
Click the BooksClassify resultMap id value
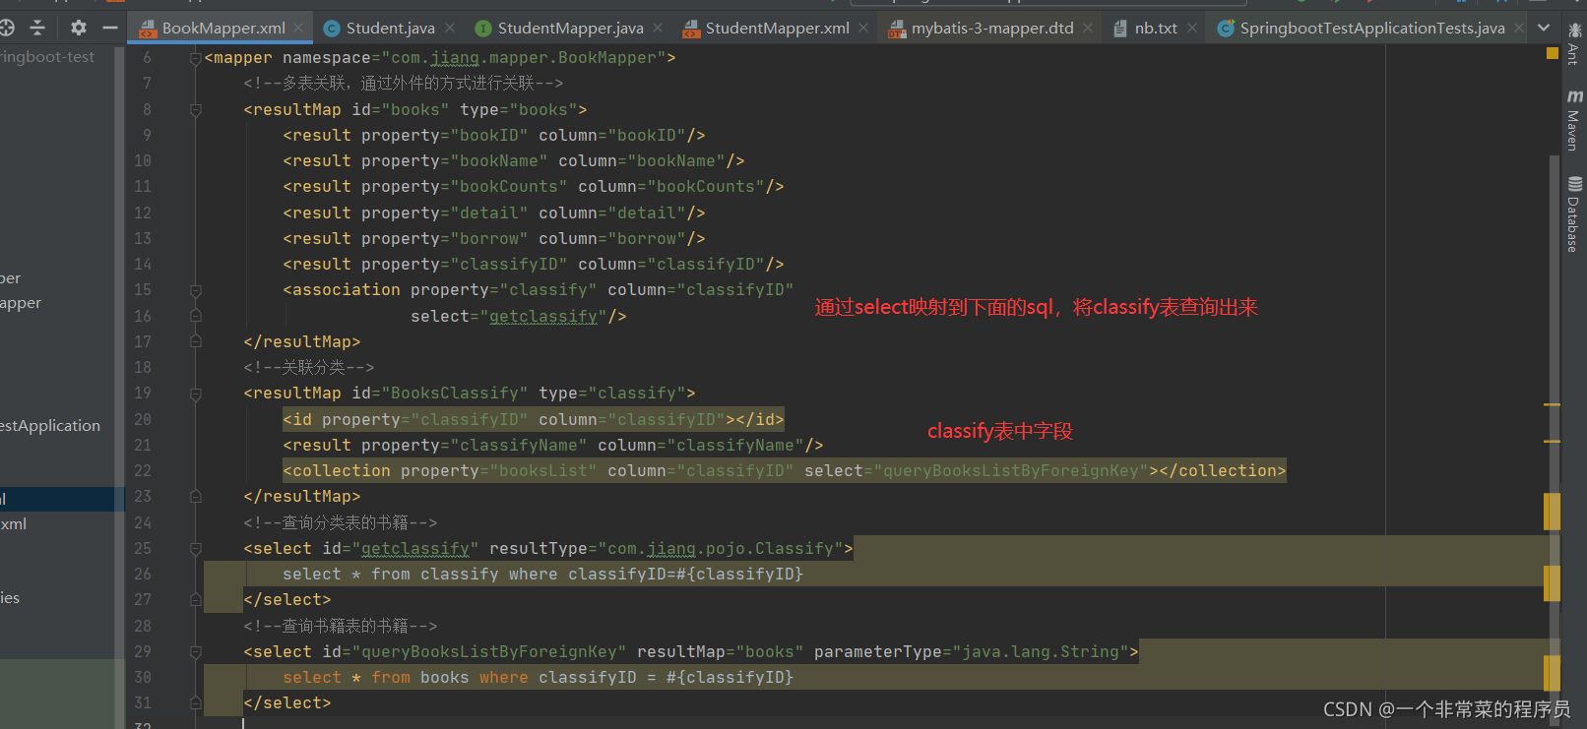455,393
